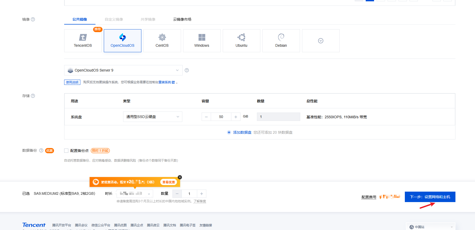475x230 pixels.
Task: Switch to 自定义镜像 tab
Action: pyautogui.click(x=114, y=19)
